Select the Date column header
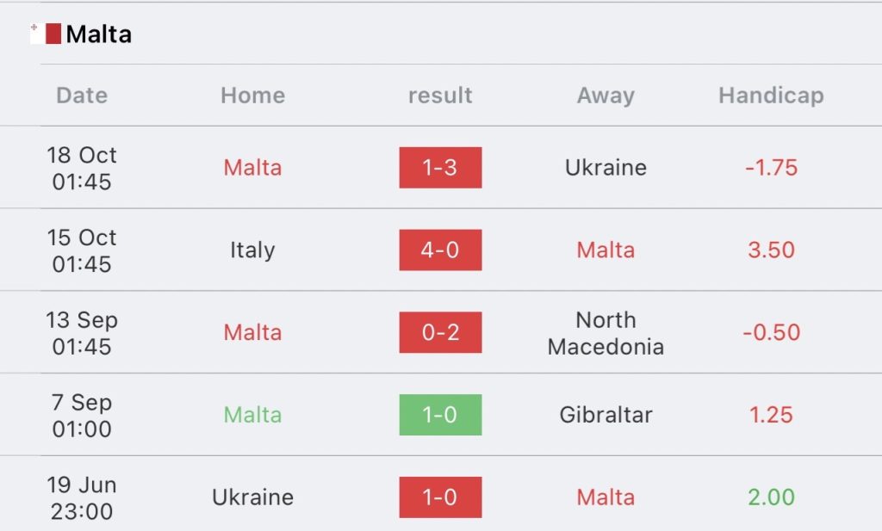This screenshot has height=531, width=882. [82, 96]
